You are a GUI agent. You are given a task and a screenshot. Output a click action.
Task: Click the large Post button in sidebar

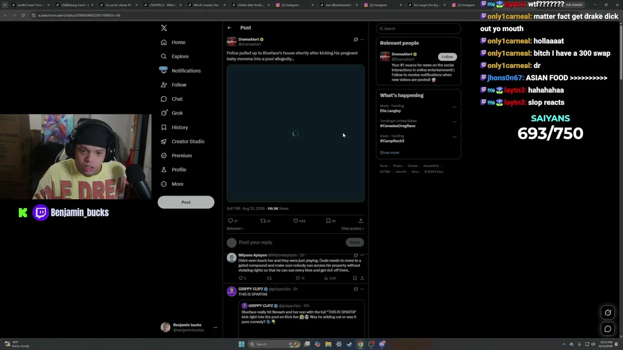(186, 202)
